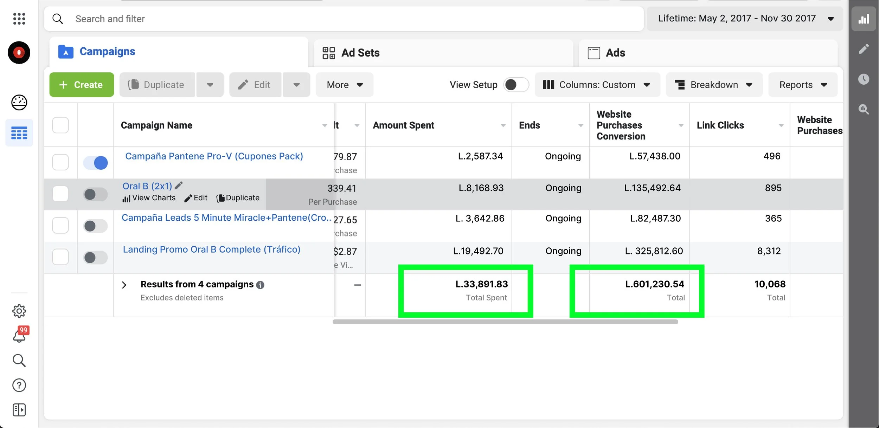
Task: Open Campaña Leads 5 Minute Miracle+Pantene link
Action: coord(226,218)
